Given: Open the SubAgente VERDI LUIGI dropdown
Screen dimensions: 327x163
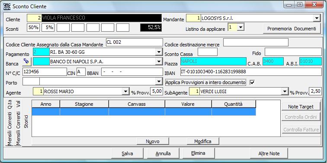Looking at the screenshot, I should click(285, 91).
